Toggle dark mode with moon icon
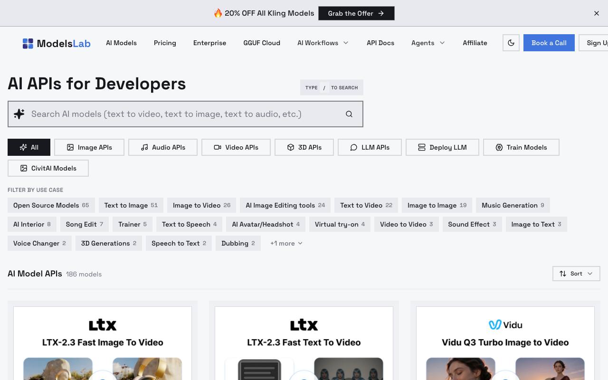Image resolution: width=608 pixels, height=380 pixels. pos(511,43)
